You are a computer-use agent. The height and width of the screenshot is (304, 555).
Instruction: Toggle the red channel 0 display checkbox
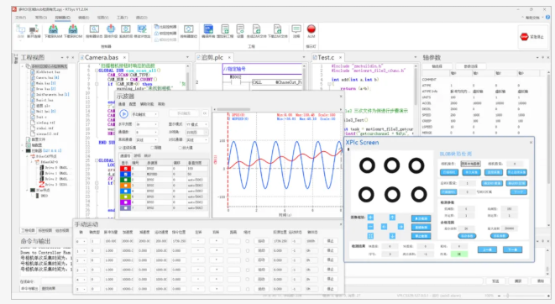click(125, 169)
